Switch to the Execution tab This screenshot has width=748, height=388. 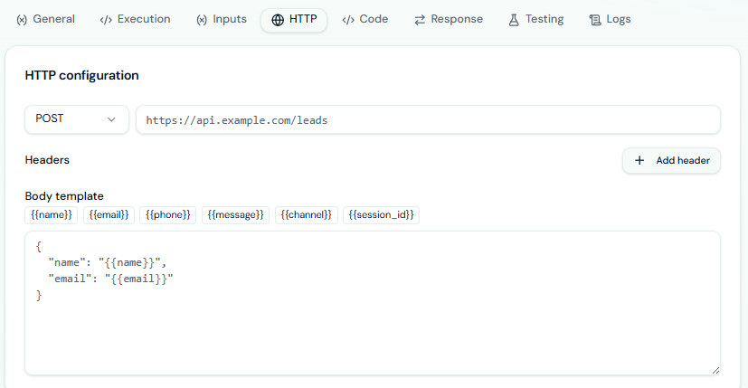(135, 20)
